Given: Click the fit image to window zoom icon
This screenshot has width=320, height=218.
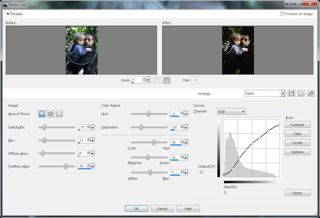Looking at the screenshot, I should [157, 80].
